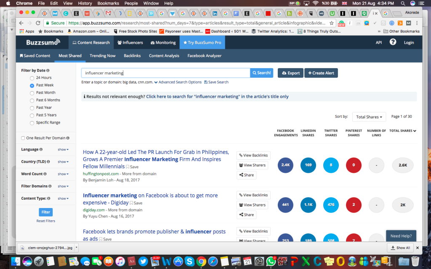Click the Reset Filters link

45,221
